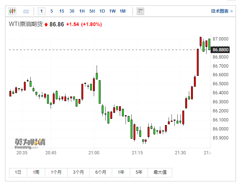The height and width of the screenshot is (185, 237).
Task: Select the 30 minute interval
Action: (72, 11)
